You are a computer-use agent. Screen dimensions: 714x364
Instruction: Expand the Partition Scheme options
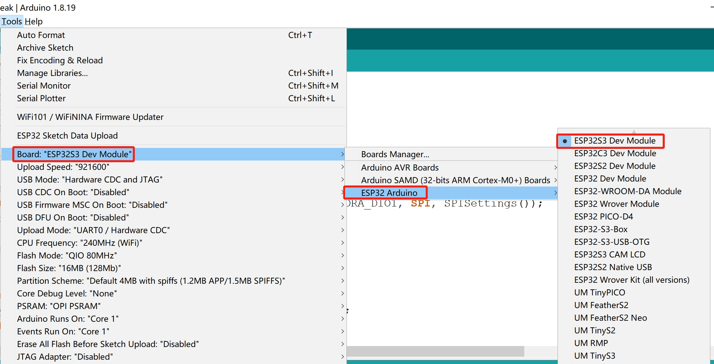pyautogui.click(x=173, y=281)
